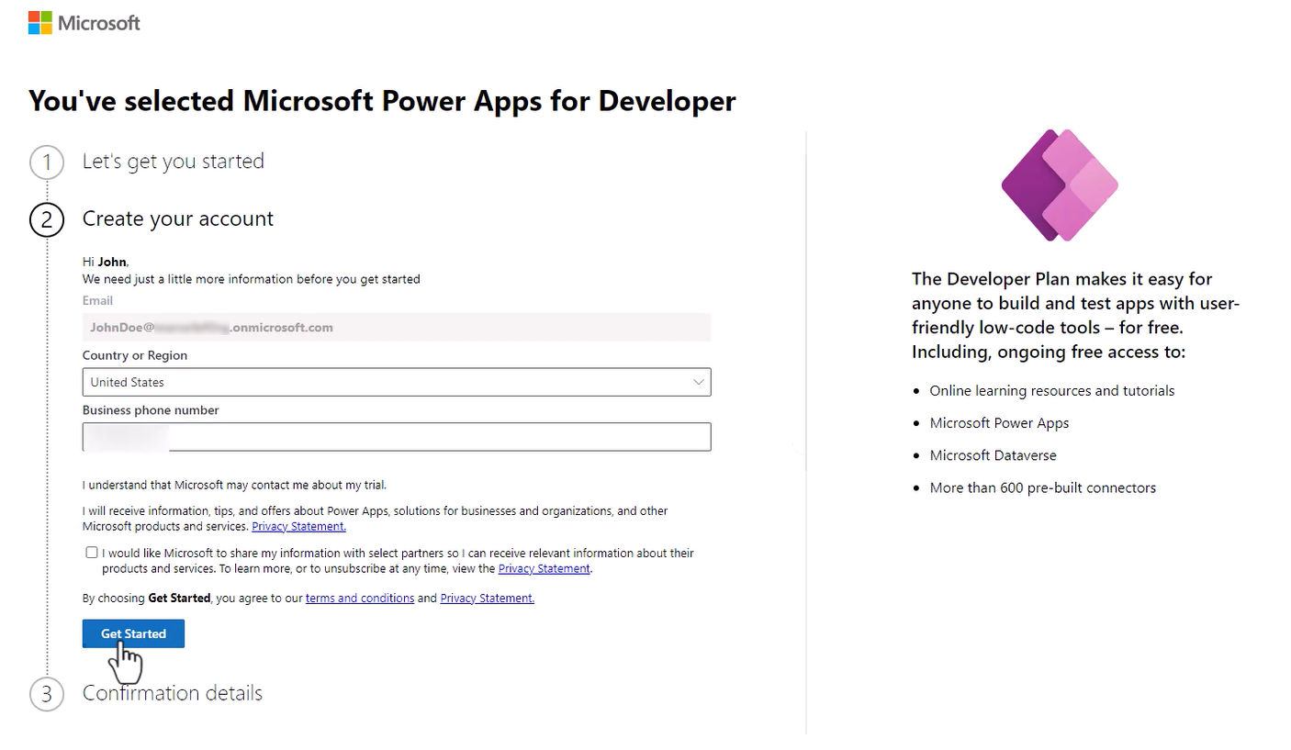Click the chevron on the Country selector
This screenshot has width=1291, height=750.
(x=699, y=382)
